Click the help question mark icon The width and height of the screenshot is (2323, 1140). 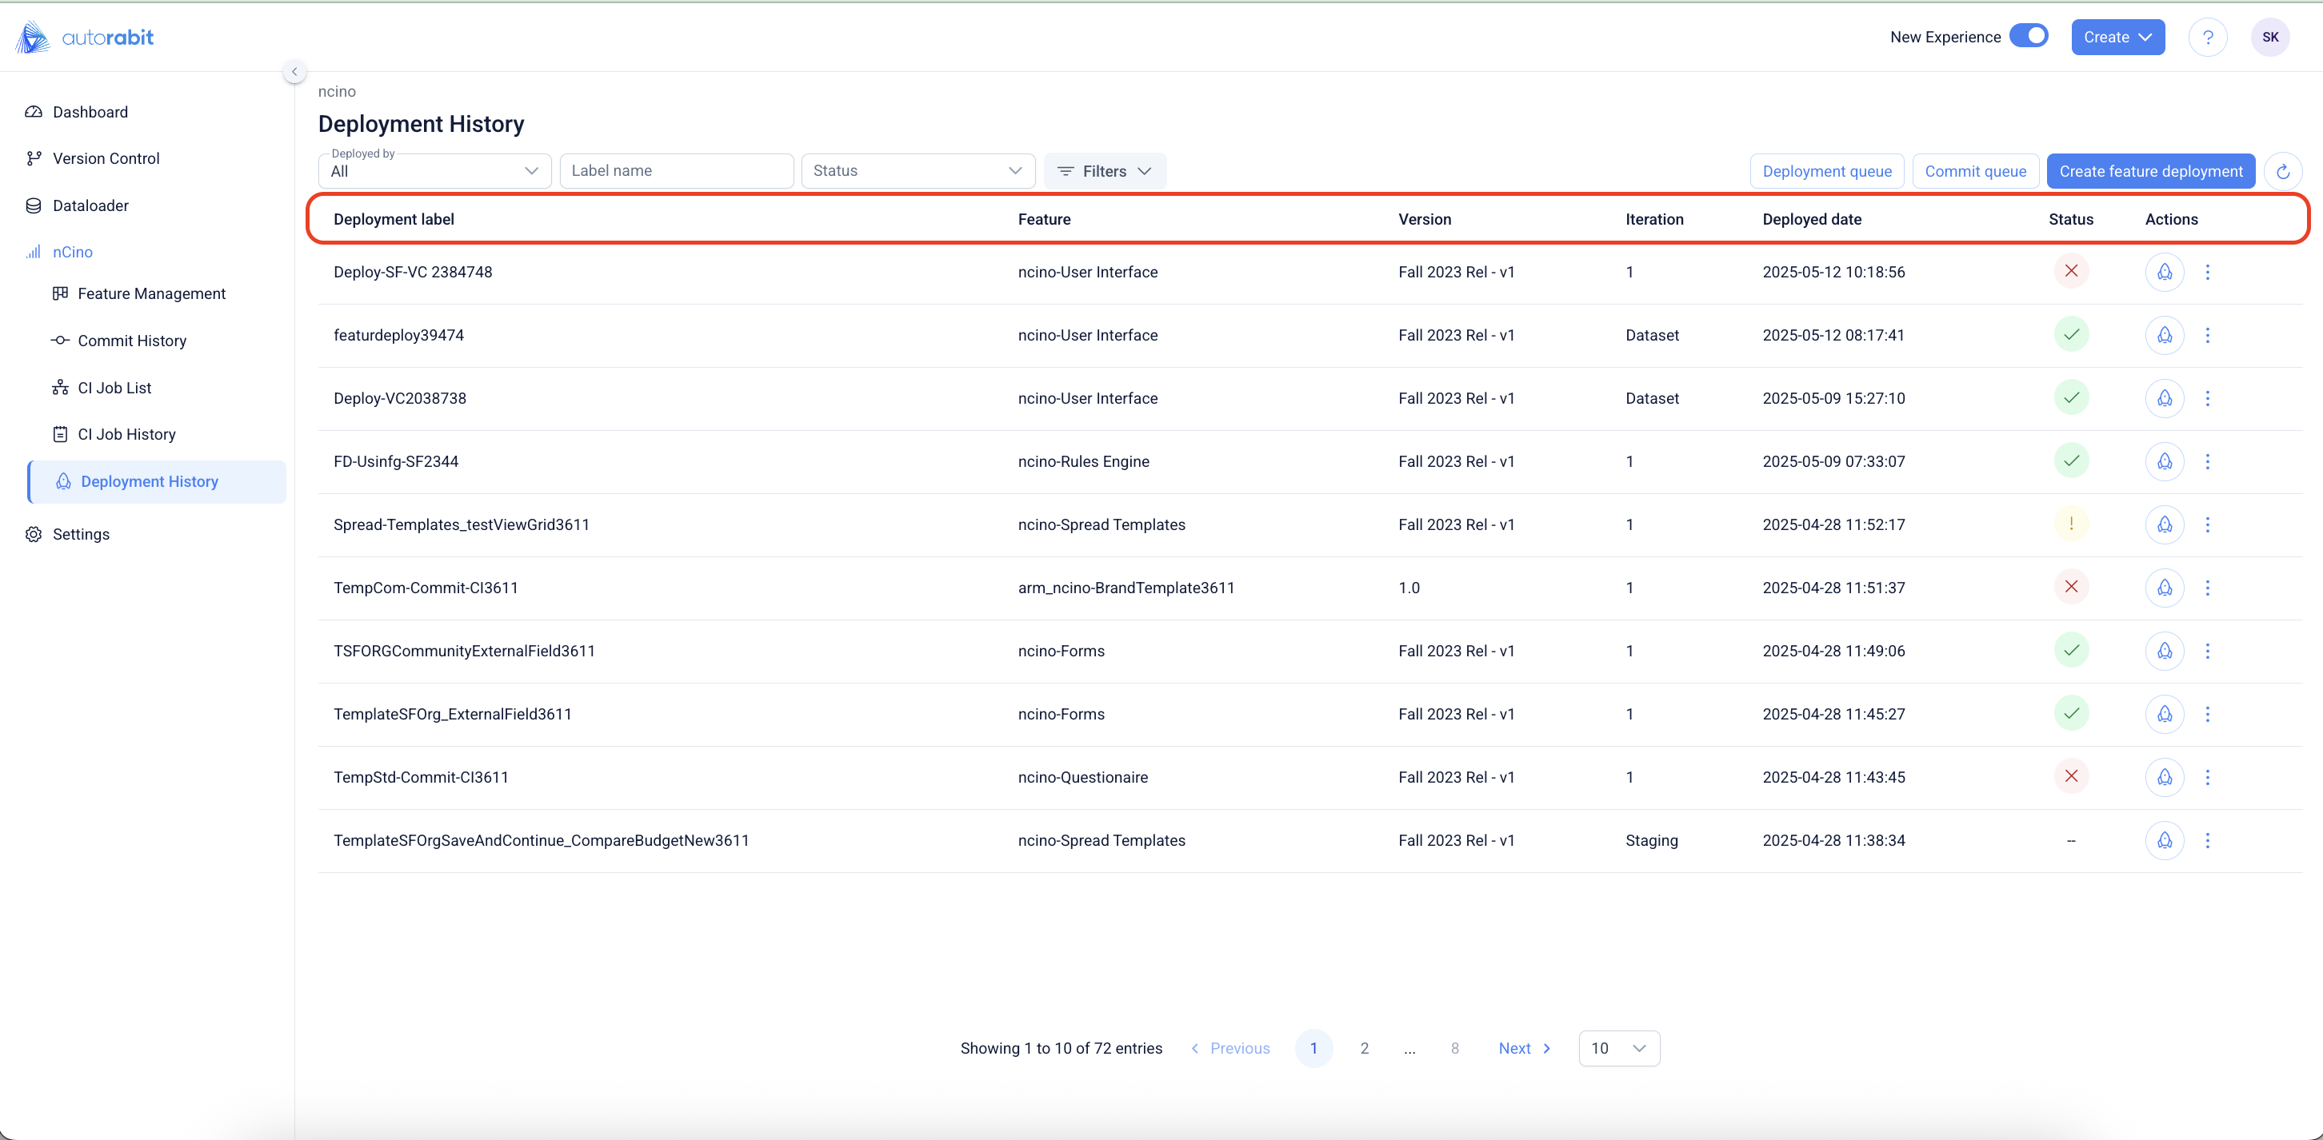click(2208, 37)
